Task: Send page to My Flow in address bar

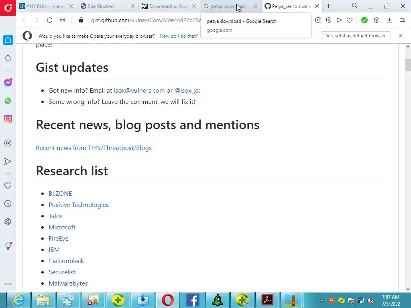Action: point(339,20)
